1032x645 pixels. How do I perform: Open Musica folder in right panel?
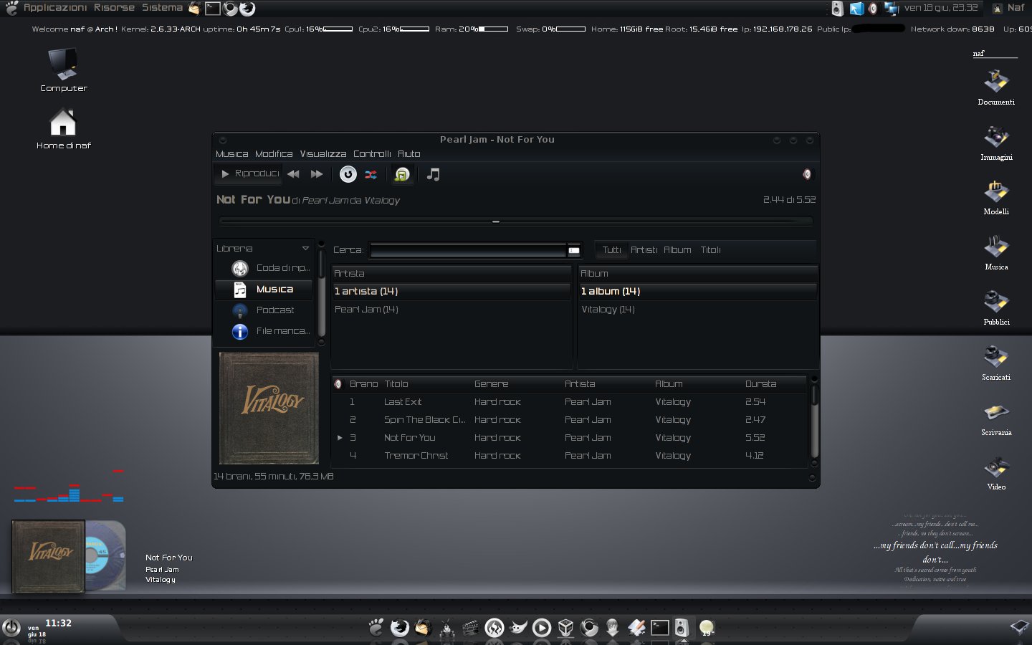point(996,252)
